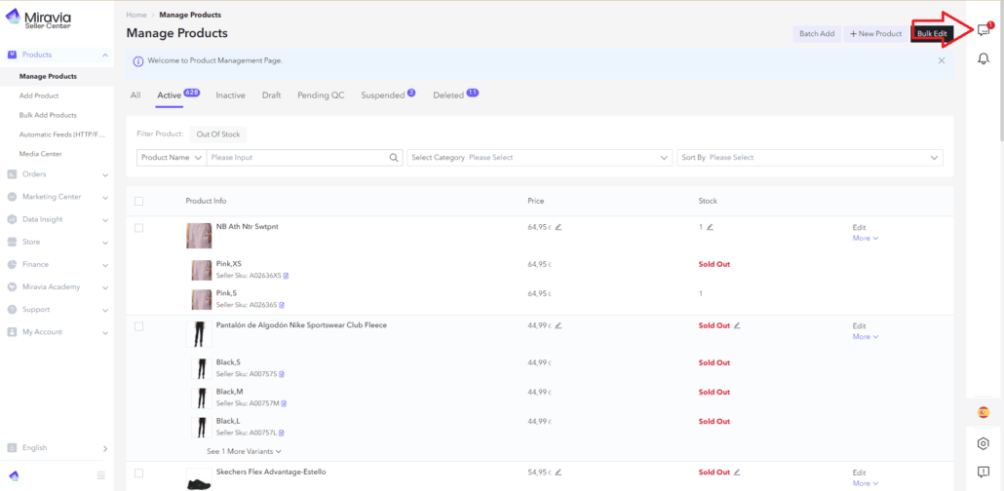This screenshot has width=1004, height=491.
Task: Click the New Product button
Action: 875,34
